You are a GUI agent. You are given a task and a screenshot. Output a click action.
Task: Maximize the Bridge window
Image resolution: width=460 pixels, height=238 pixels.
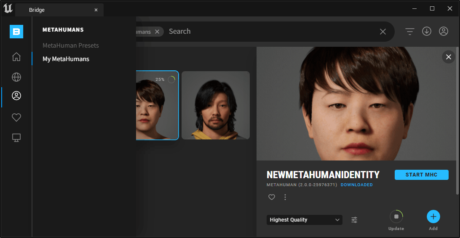pyautogui.click(x=432, y=8)
